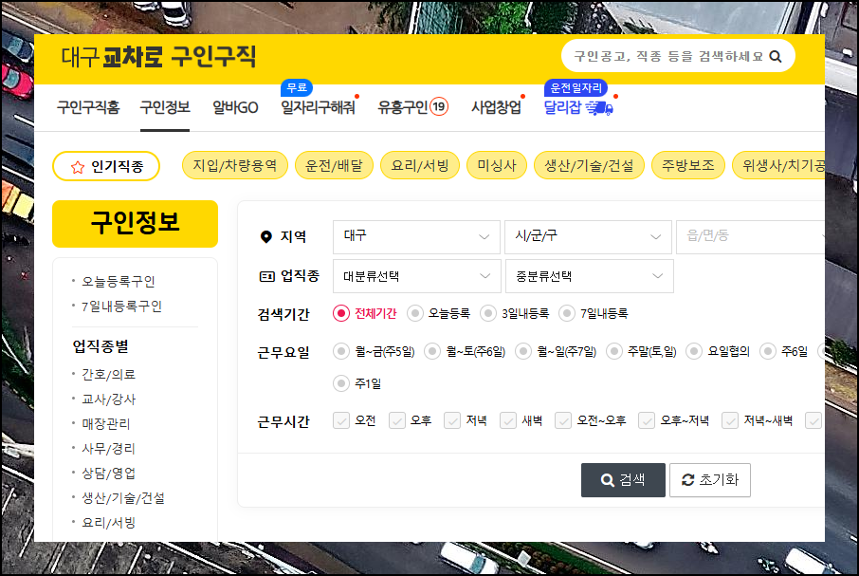Open the 생산/기술/건설 sidebar category

tap(123, 498)
